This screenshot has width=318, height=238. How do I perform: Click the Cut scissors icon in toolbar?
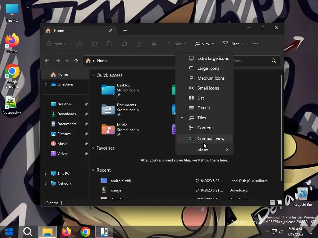click(x=79, y=44)
